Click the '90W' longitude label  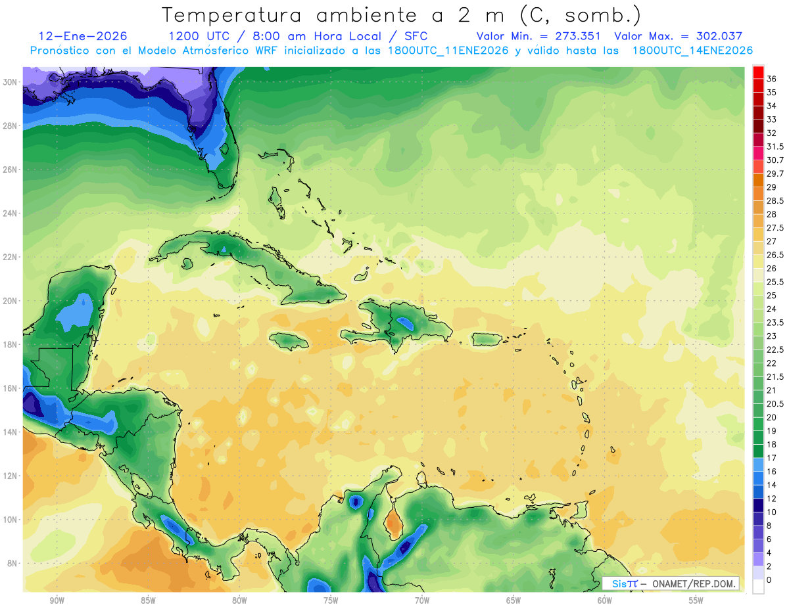[x=57, y=600]
